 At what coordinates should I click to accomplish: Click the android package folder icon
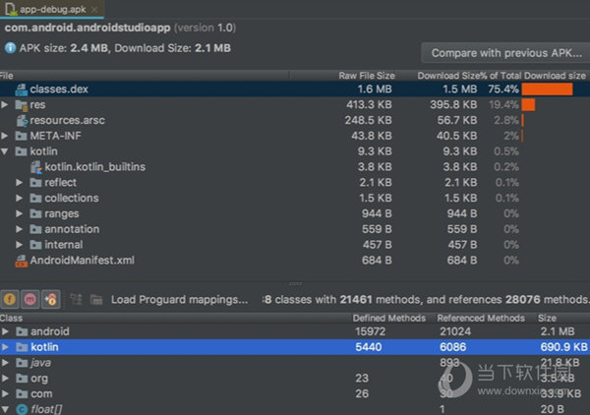click(22, 331)
